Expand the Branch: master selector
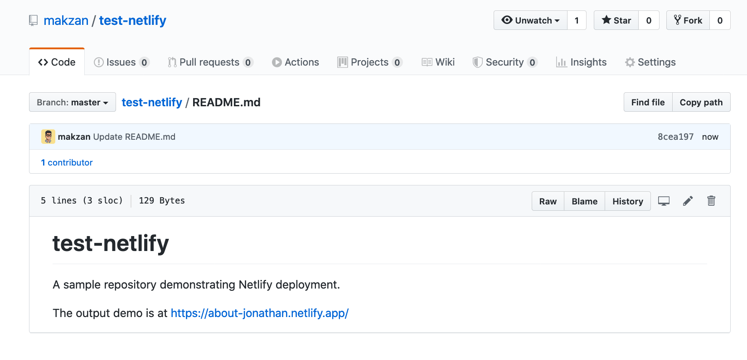 [73, 102]
